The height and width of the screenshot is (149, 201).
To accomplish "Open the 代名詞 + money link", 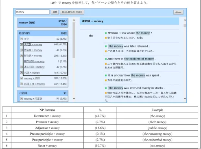I will pos(33,50).
